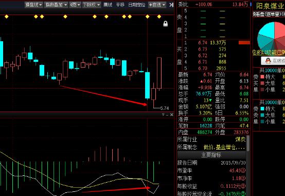The width and height of the screenshot is (285, 196).
Task: Close the MACD indicator sub-panel
Action: (172, 115)
